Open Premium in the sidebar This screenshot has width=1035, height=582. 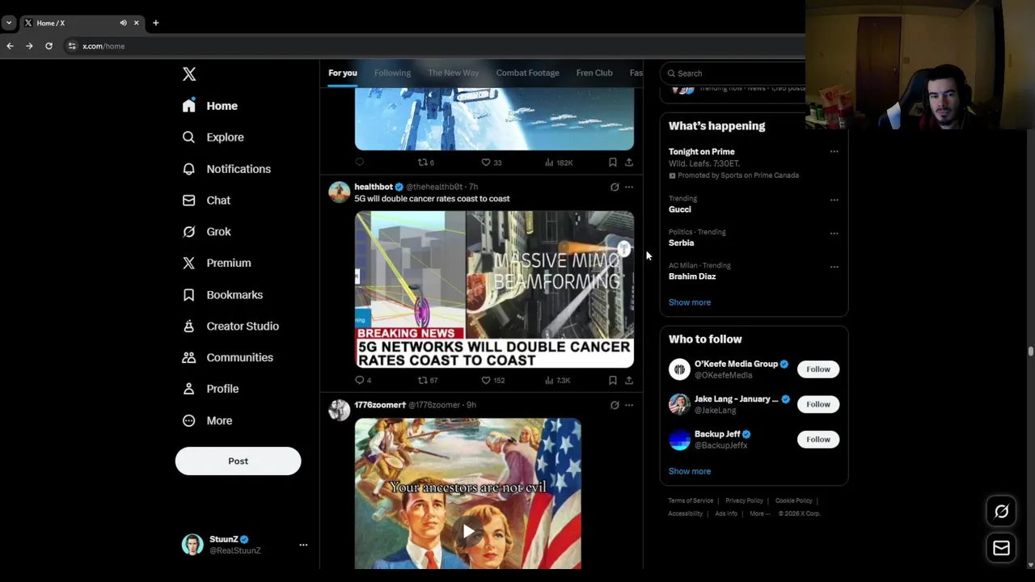point(218,264)
